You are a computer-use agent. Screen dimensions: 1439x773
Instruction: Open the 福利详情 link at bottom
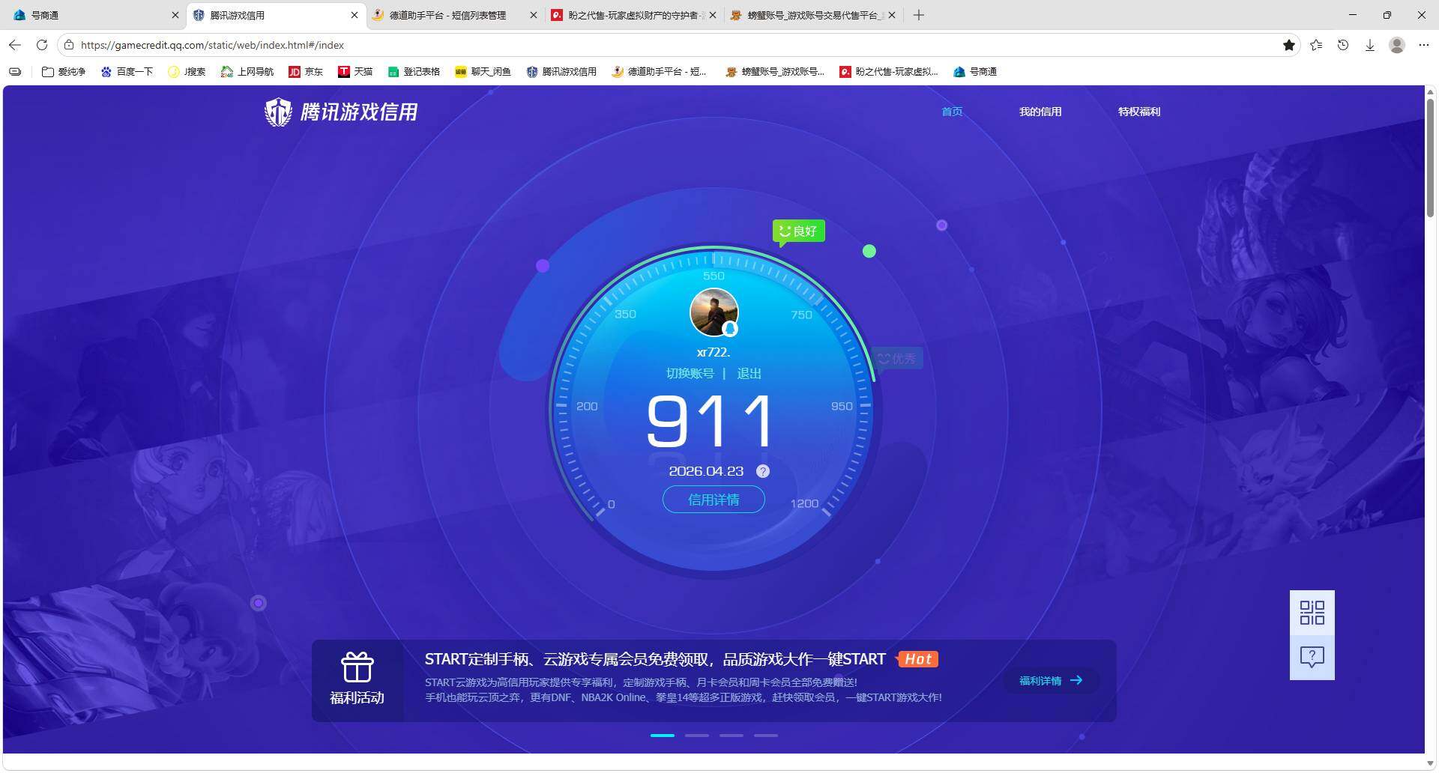(x=1049, y=680)
